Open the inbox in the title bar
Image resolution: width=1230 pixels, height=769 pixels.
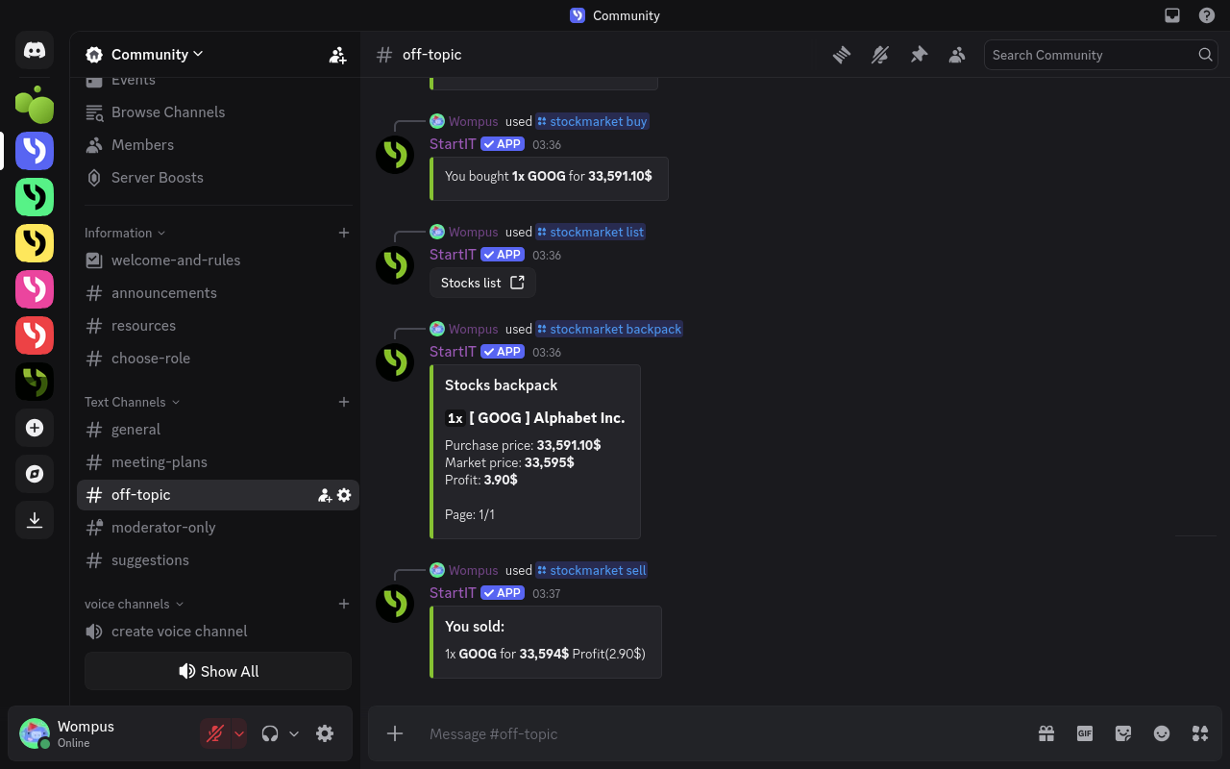(x=1172, y=15)
